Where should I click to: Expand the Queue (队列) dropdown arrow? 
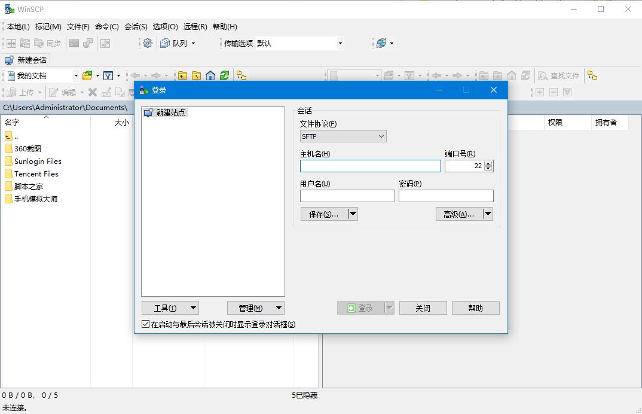193,43
